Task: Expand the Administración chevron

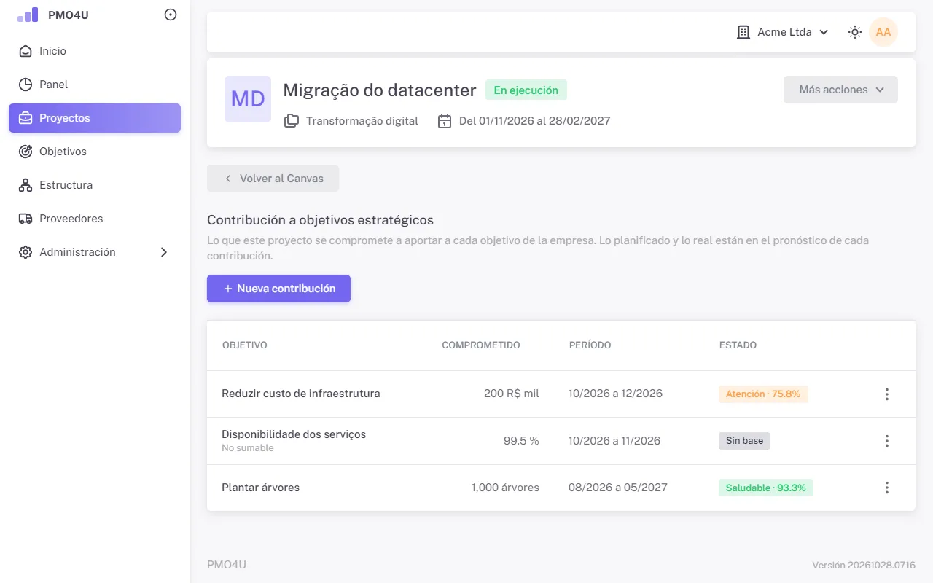Action: pos(164,252)
